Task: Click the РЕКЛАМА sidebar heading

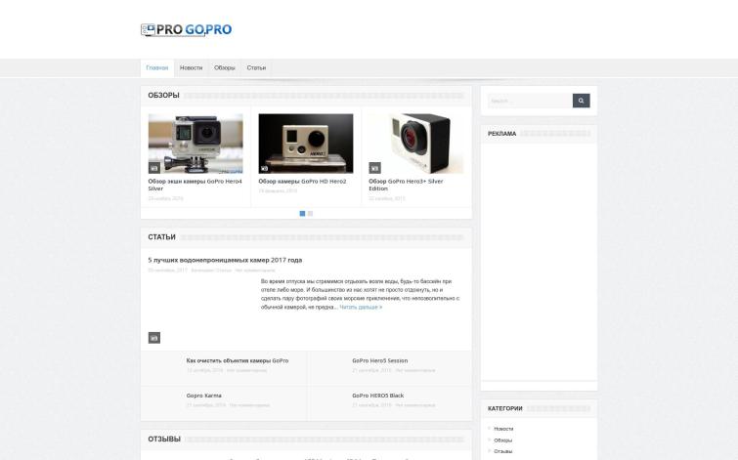Action: tap(501, 134)
